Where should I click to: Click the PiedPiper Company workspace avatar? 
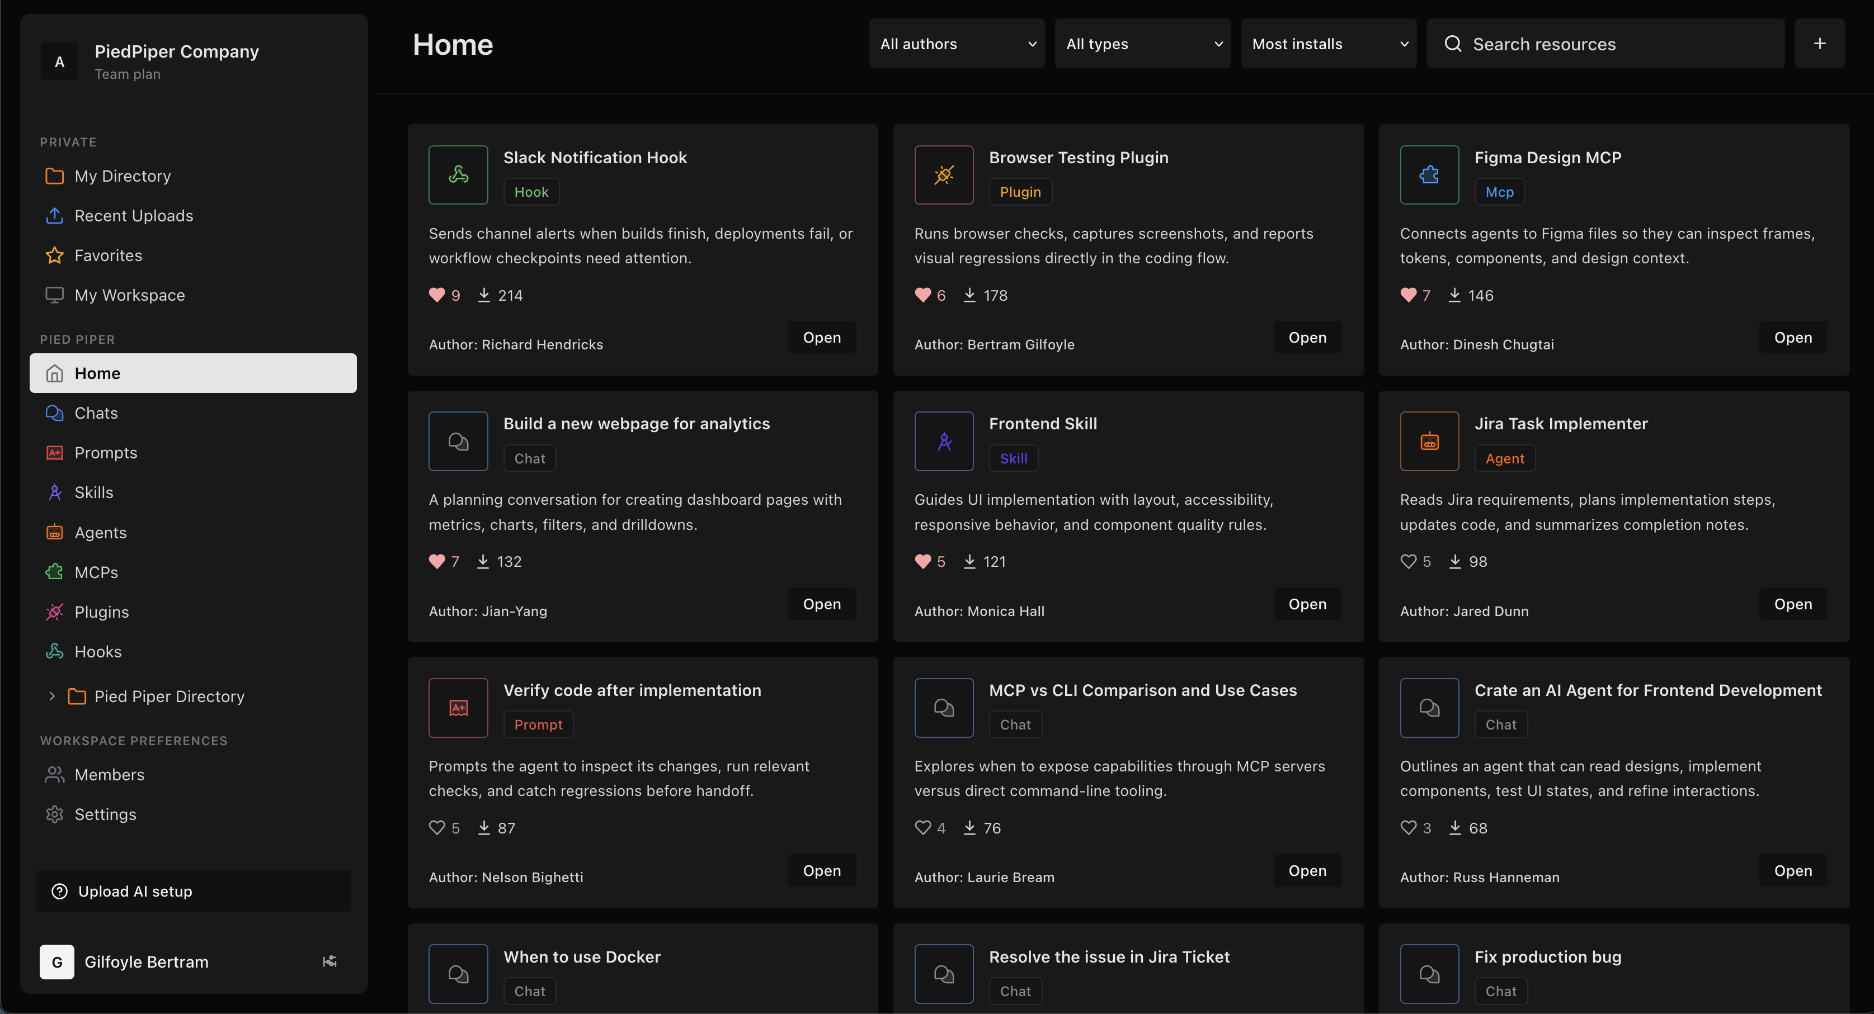(x=60, y=62)
